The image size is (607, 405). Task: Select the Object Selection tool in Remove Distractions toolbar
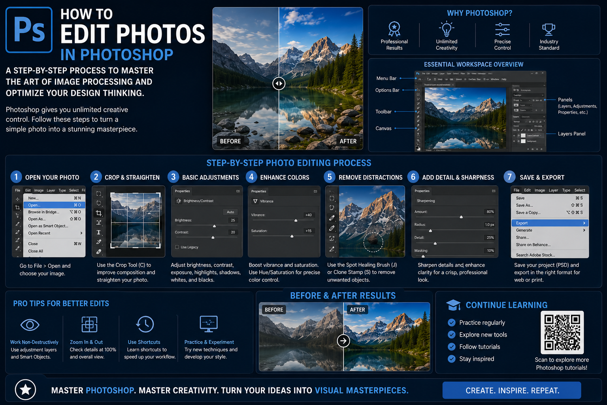point(332,238)
